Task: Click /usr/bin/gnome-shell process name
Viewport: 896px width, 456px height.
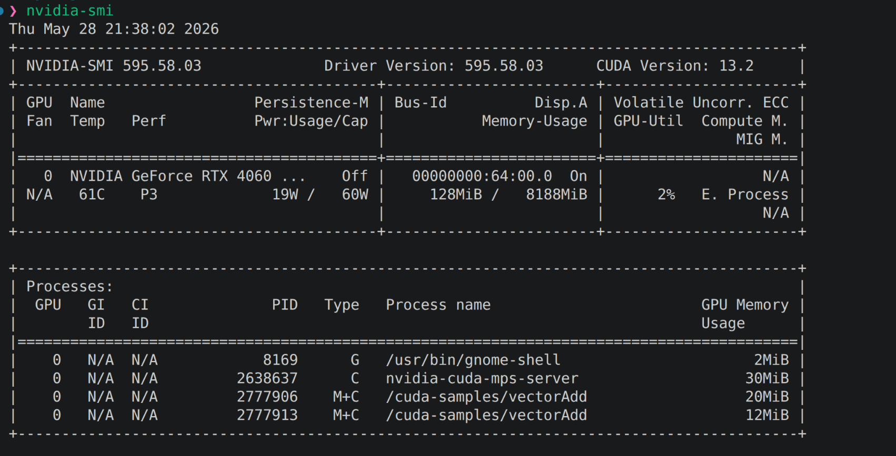Action: tap(473, 360)
